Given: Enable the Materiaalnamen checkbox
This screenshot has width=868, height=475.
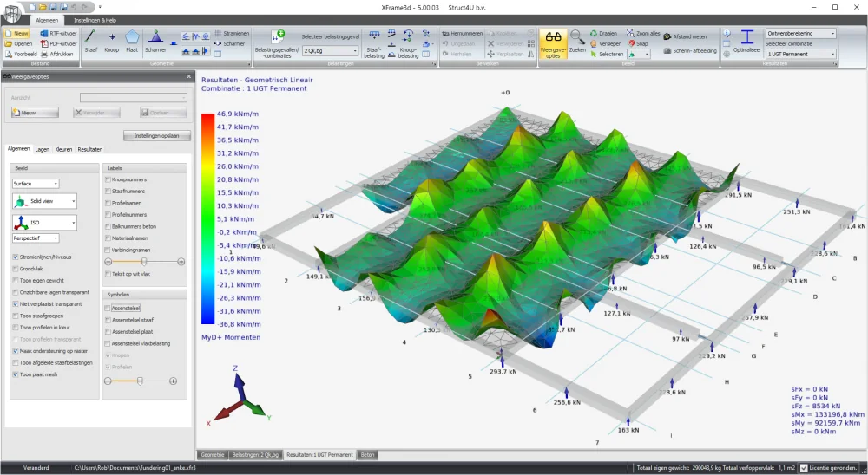Looking at the screenshot, I should pos(108,238).
